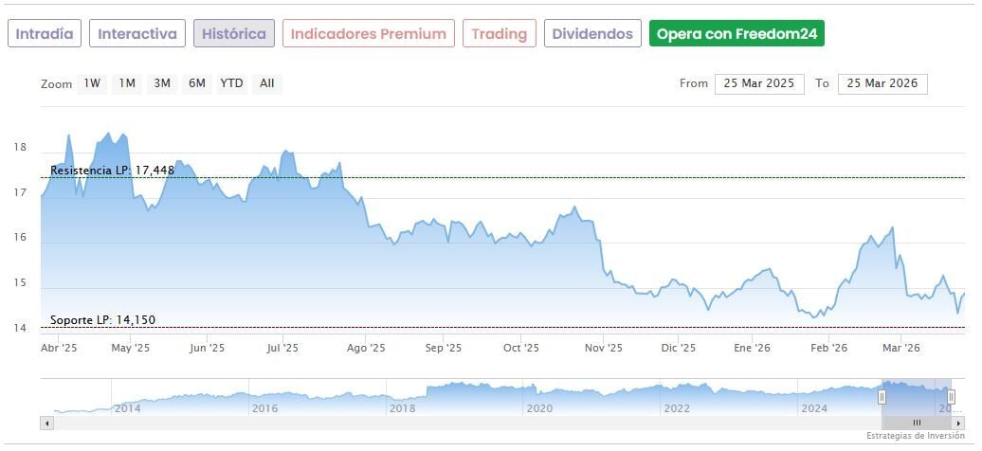Set zoom range to 1M
The width and height of the screenshot is (982, 451).
coord(127,83)
